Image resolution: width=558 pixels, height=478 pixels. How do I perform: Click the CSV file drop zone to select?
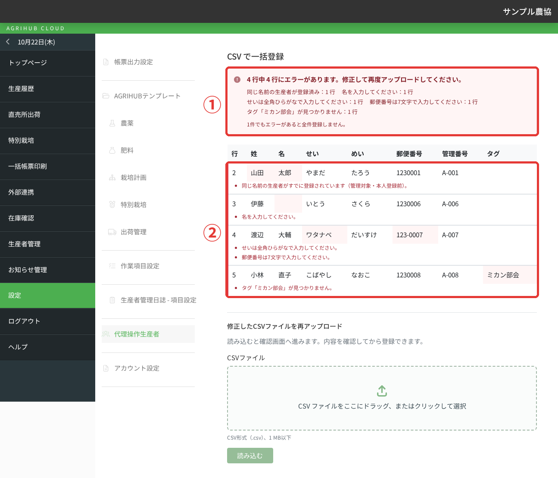(x=382, y=398)
